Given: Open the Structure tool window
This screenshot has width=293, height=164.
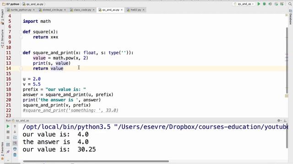Looking at the screenshot, I should pos(2,38).
